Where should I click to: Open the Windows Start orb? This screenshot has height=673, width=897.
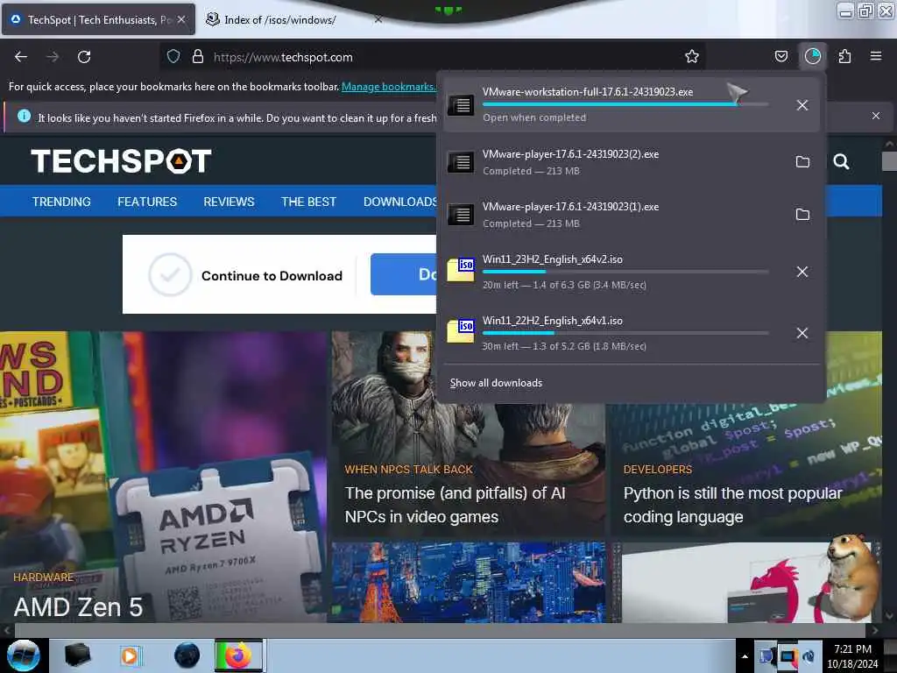click(x=24, y=655)
